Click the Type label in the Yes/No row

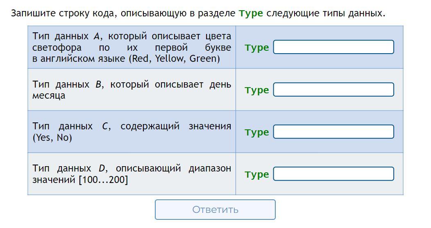256,132
